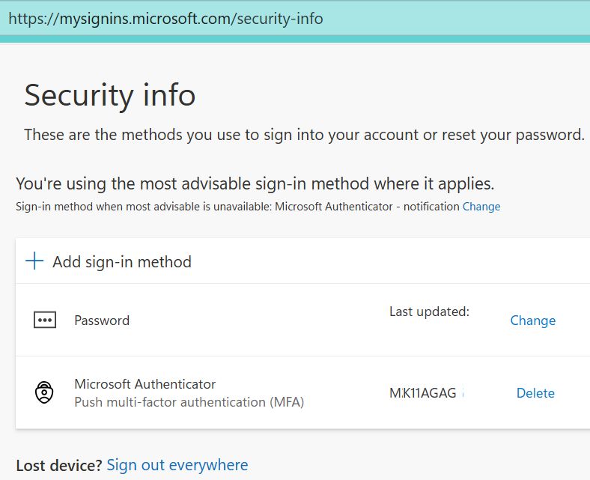Click 'most advisable sign-in method' heading
Viewport: 590px width, 480px height.
[255, 183]
